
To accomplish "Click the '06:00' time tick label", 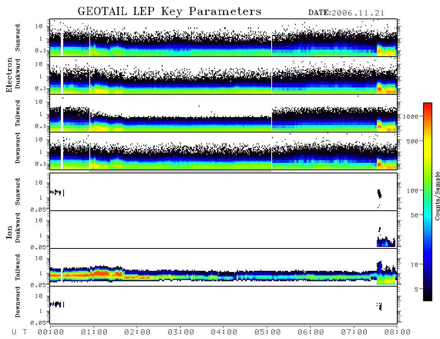I will pyautogui.click(x=311, y=332).
